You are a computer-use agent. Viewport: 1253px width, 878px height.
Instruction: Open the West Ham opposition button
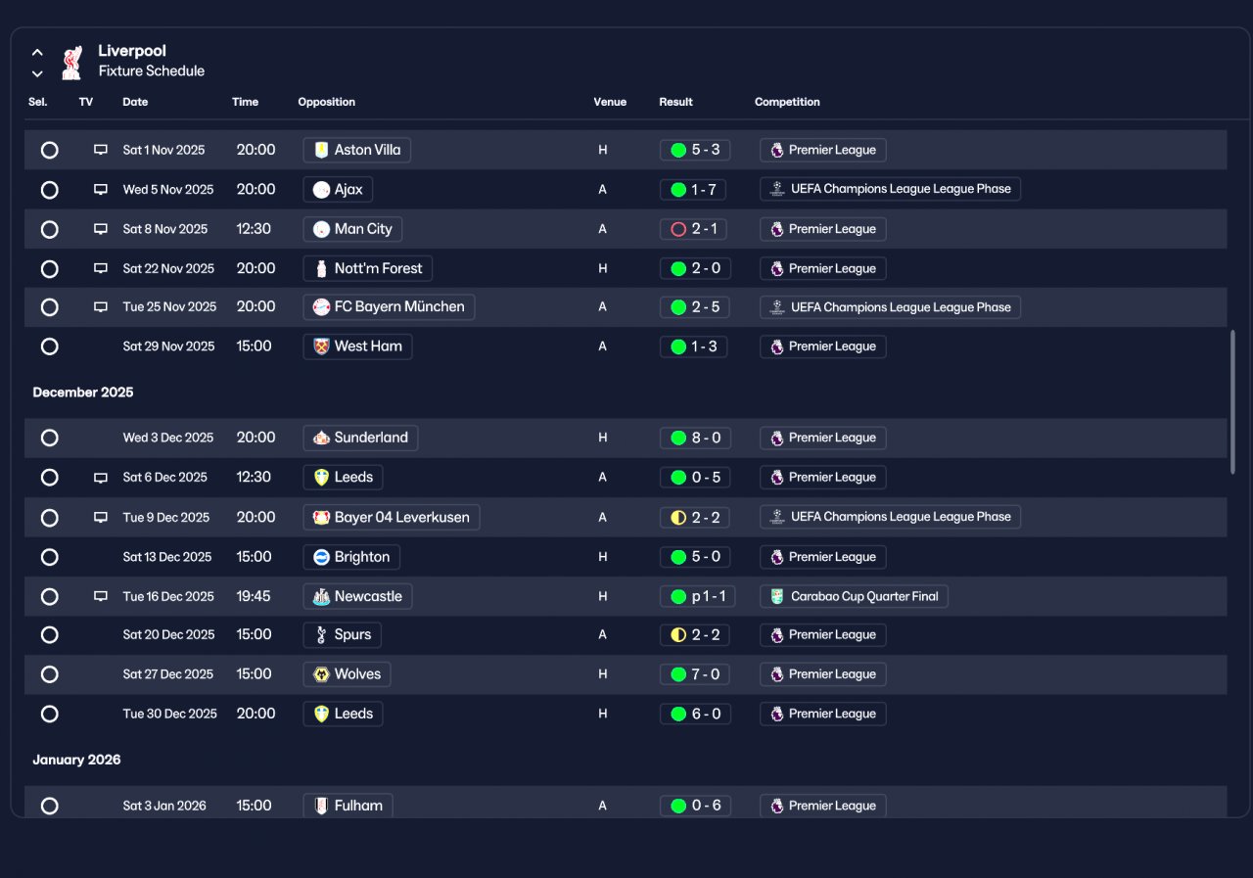357,346
